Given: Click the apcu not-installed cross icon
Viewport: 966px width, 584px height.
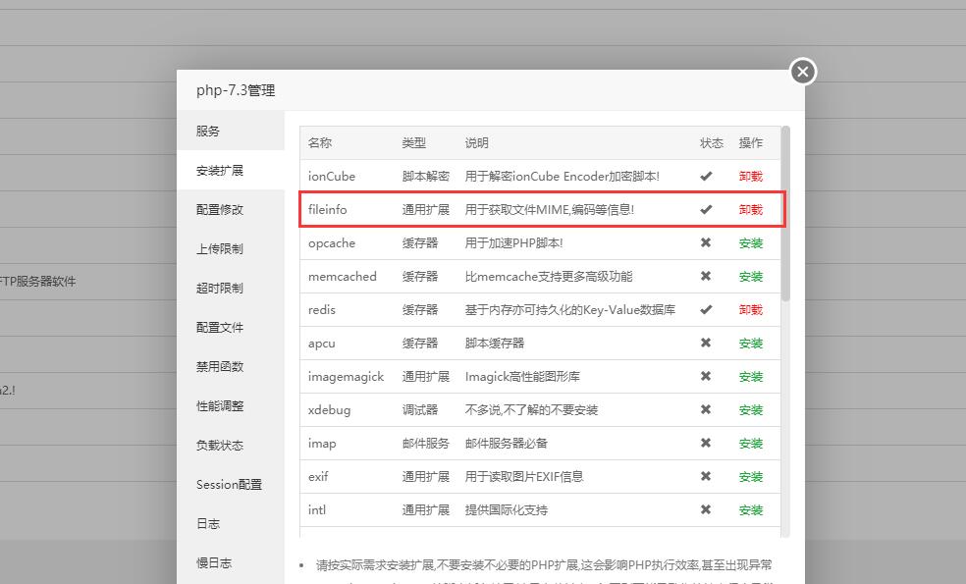Looking at the screenshot, I should tap(706, 343).
